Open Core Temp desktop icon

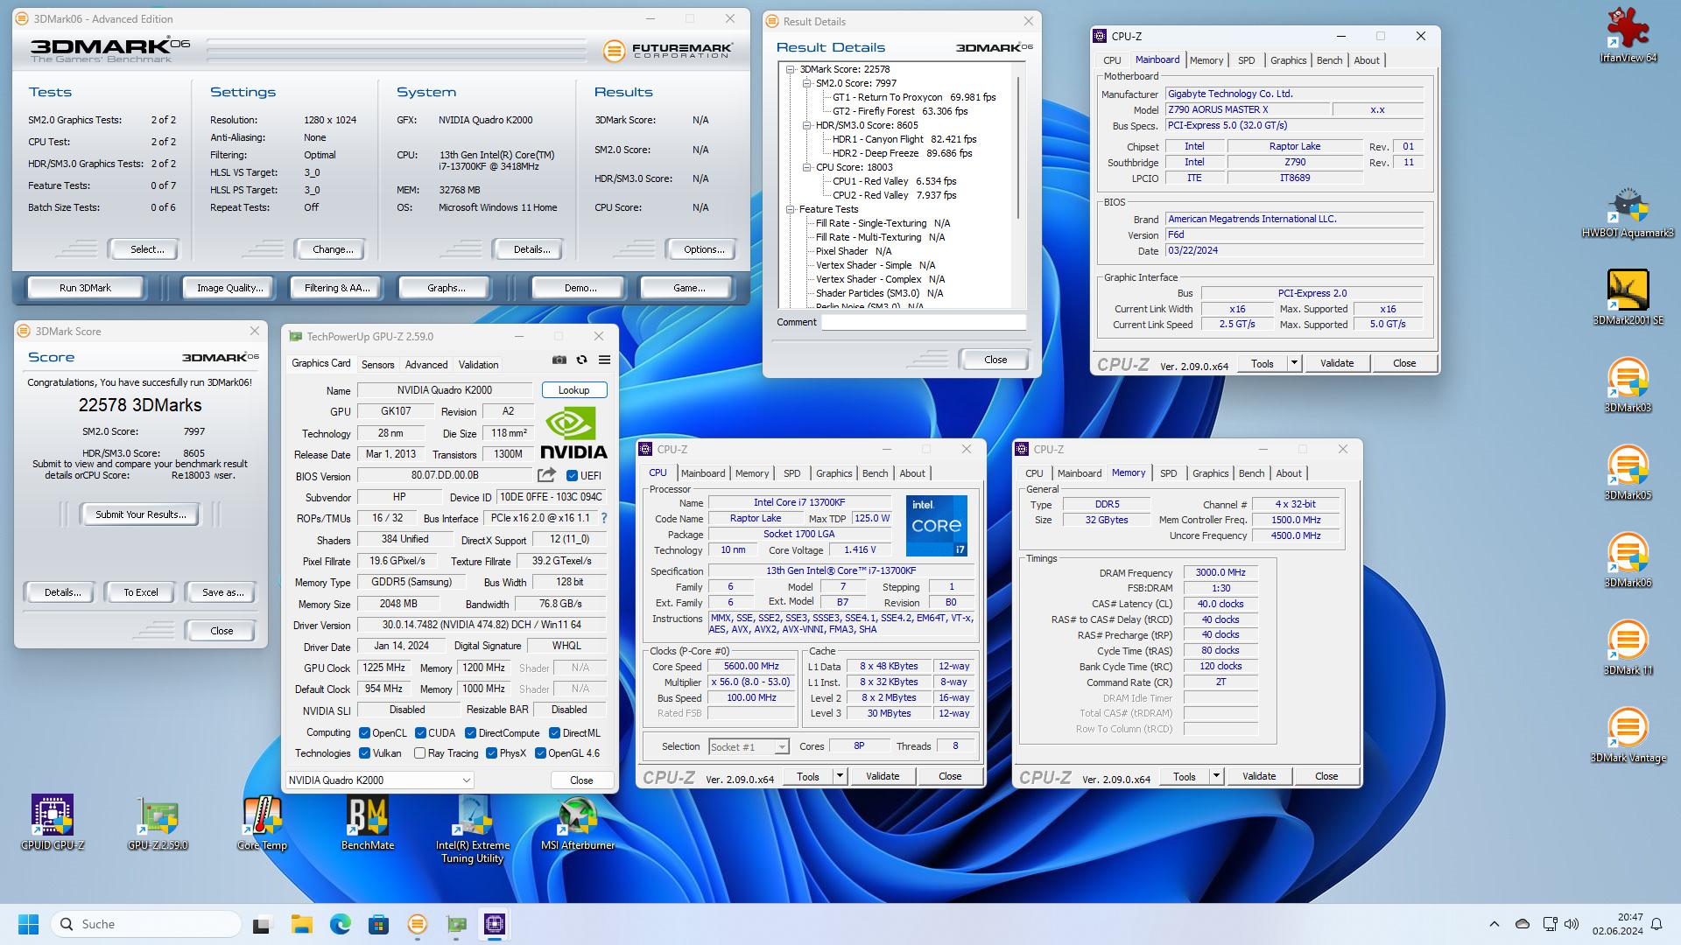tap(262, 822)
